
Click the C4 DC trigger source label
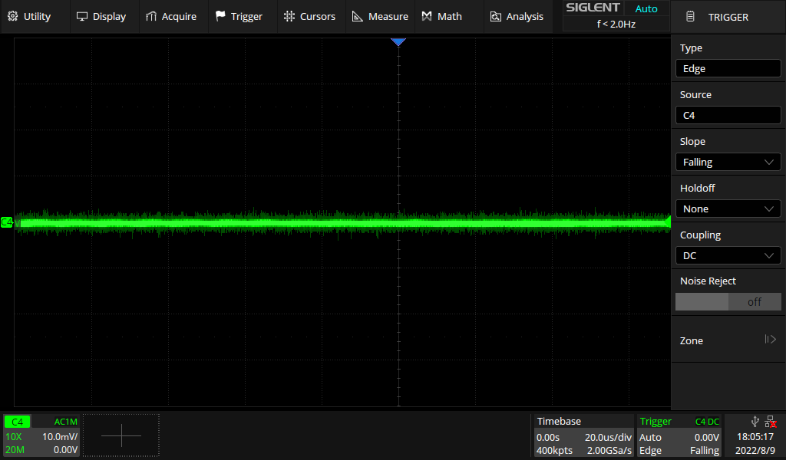click(707, 422)
